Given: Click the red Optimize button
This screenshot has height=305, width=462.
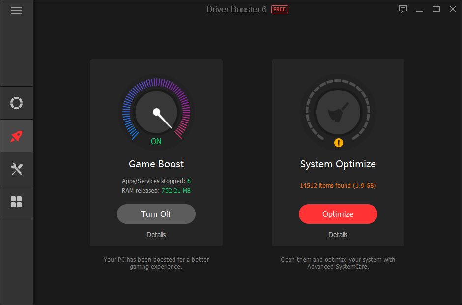Looking at the screenshot, I should [x=338, y=214].
